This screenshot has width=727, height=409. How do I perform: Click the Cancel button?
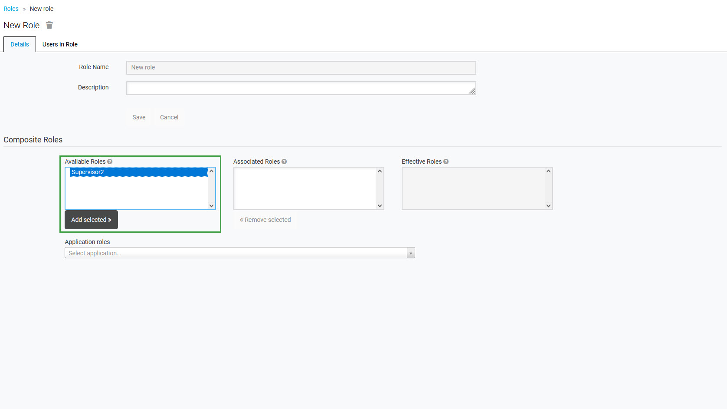[x=169, y=117]
